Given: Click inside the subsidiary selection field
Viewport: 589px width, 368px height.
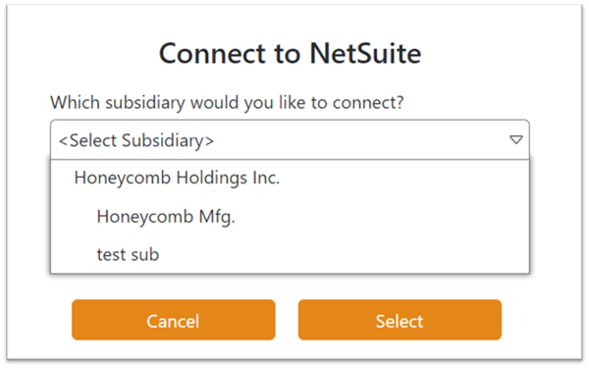Looking at the screenshot, I should (x=290, y=140).
